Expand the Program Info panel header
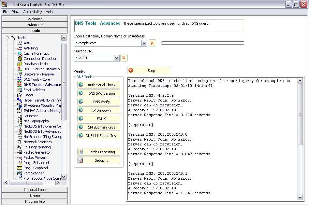Screen dimensions: 309x205 click(x=35, y=201)
